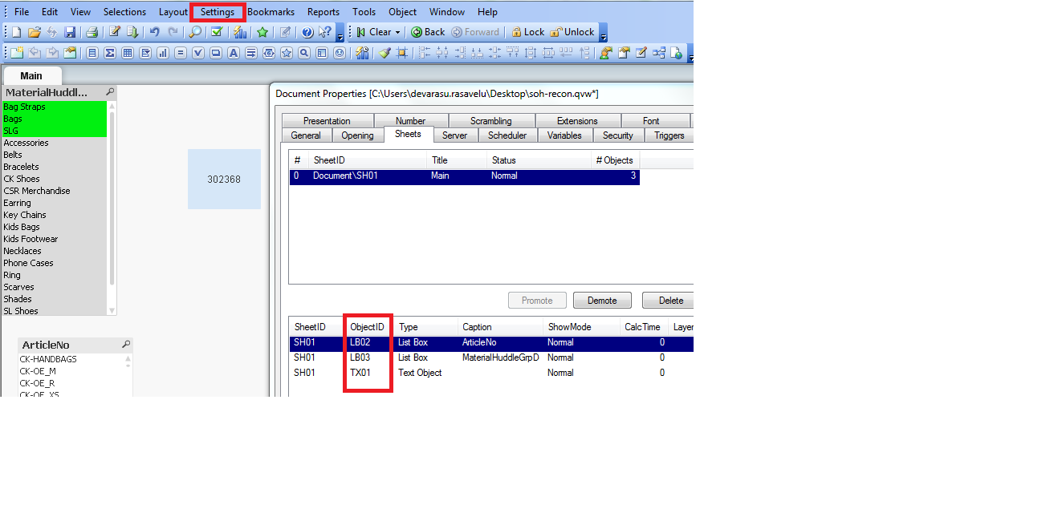1058x521 pixels.
Task: Click the context help pointer icon
Action: point(324,32)
